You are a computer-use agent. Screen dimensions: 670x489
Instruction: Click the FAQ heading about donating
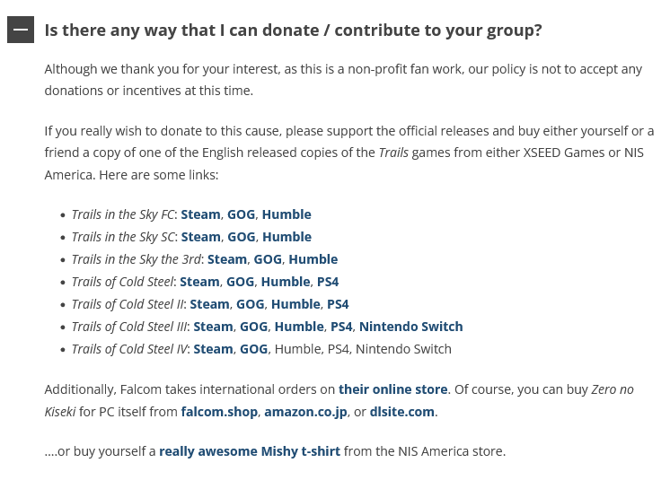pyautogui.click(x=293, y=31)
